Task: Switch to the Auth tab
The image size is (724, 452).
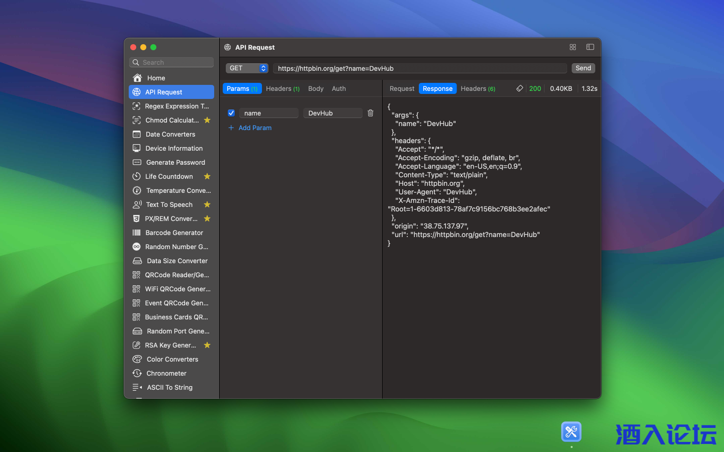Action: point(338,88)
